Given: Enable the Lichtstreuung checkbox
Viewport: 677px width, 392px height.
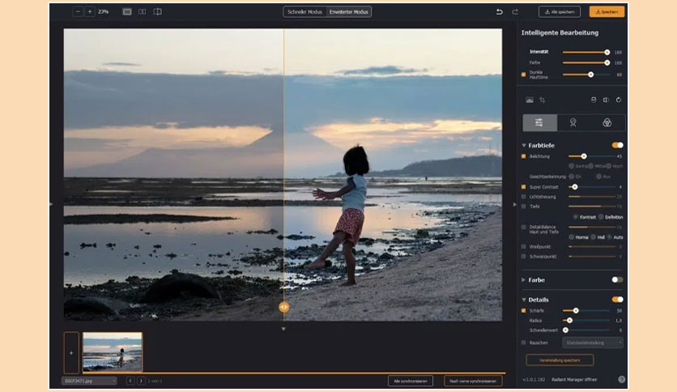Looking at the screenshot, I should tap(524, 197).
